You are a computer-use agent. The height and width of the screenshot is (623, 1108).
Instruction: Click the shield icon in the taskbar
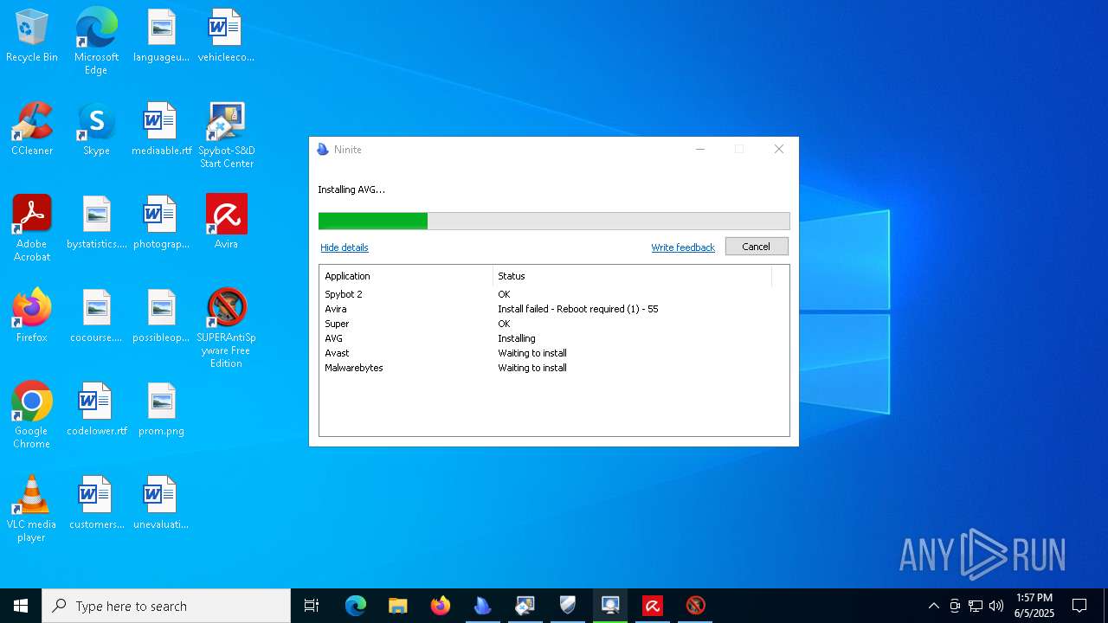[x=568, y=606]
